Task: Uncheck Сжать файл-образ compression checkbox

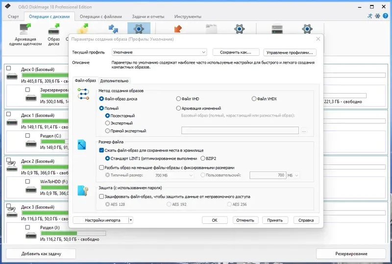Action: (x=101, y=150)
